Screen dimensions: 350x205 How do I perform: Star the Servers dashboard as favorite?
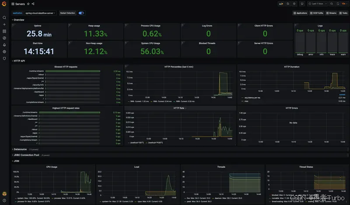point(28,4)
